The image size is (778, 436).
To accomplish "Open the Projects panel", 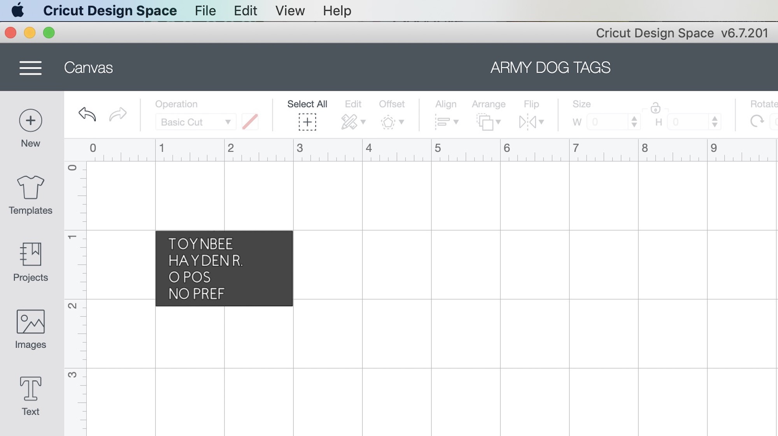I will coord(30,262).
